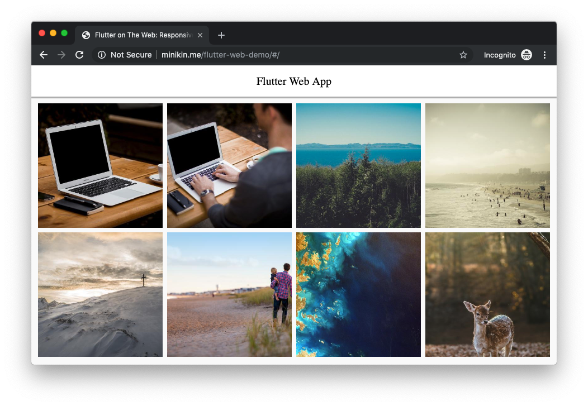Open the laptop on empty wooden desk photo
Viewport: 588px width, 406px height.
(100, 165)
